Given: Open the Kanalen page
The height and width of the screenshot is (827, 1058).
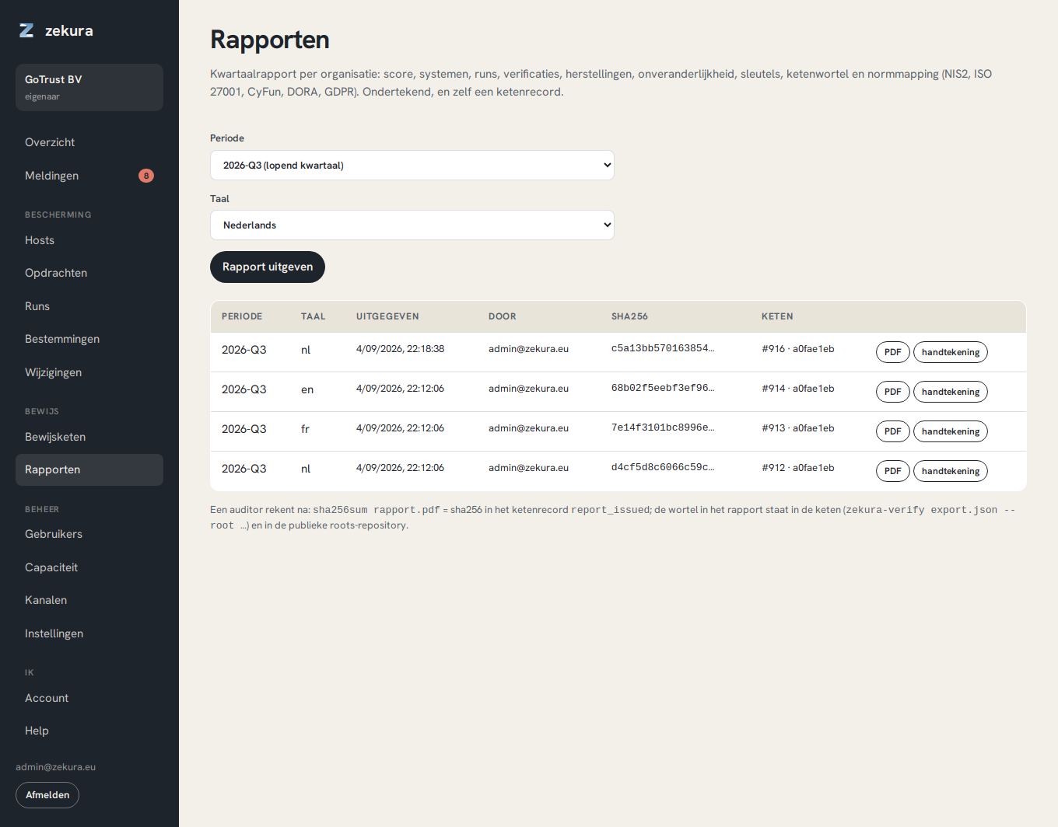Looking at the screenshot, I should tap(89, 600).
